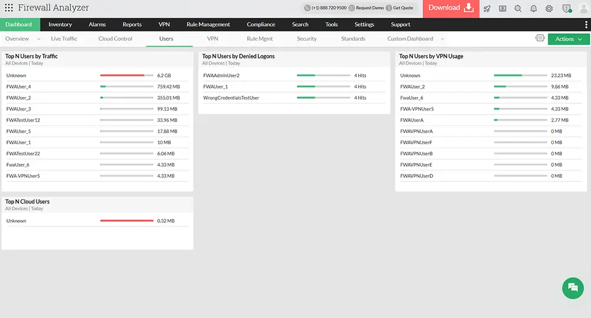Switch to the Security tab
591x318 pixels.
306,39
